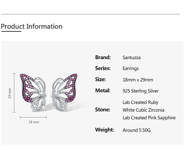Click the 18 mm width label
Screen dimensions: 185x158
[34, 122]
